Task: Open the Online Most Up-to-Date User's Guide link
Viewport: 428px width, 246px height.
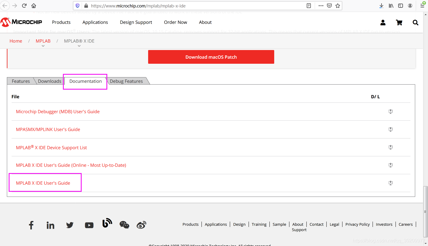Action: (71, 165)
